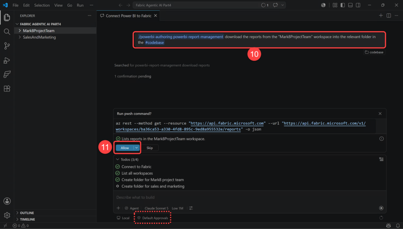
Task: Open the Default Approvals picker
Action: (x=153, y=218)
